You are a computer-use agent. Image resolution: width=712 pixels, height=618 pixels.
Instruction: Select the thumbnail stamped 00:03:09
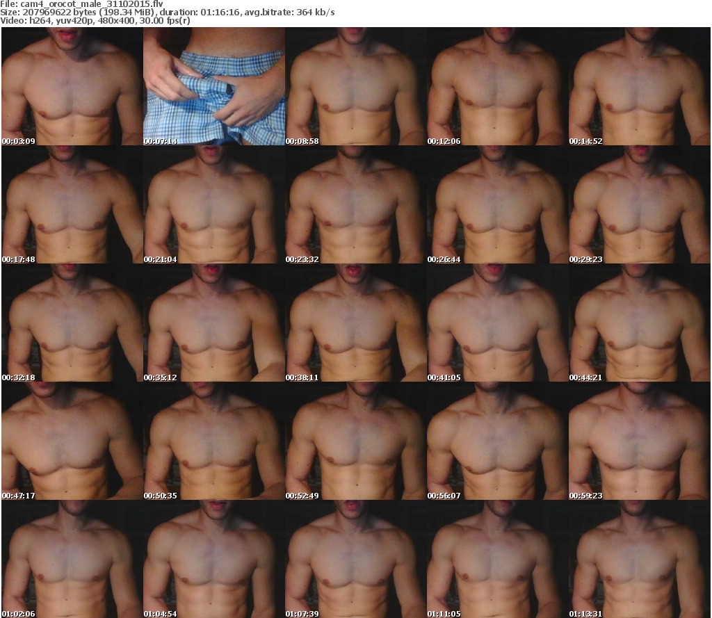click(72, 86)
